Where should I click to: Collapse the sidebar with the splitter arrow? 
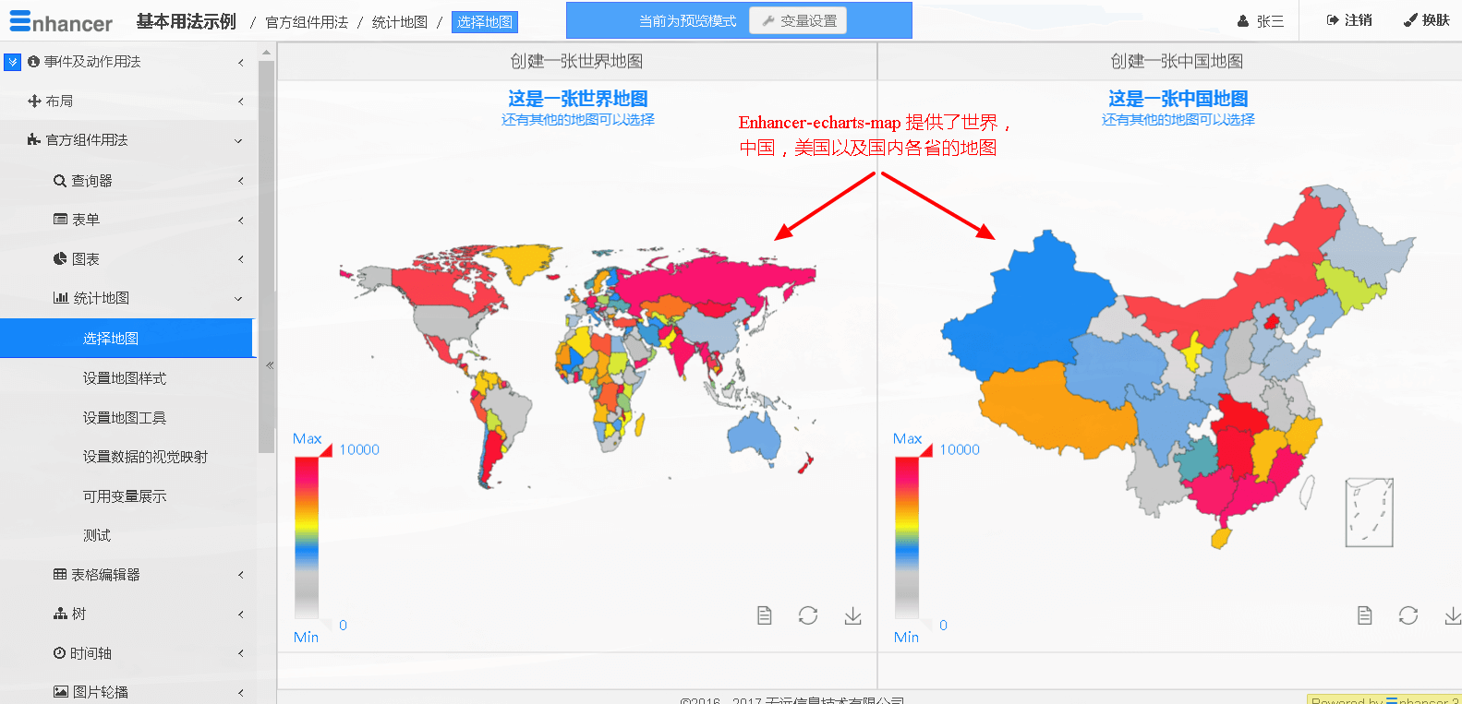270,365
